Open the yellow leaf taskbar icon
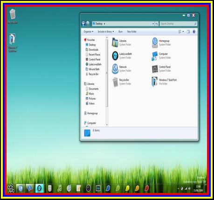This screenshot has height=200, width=214. click(127, 188)
